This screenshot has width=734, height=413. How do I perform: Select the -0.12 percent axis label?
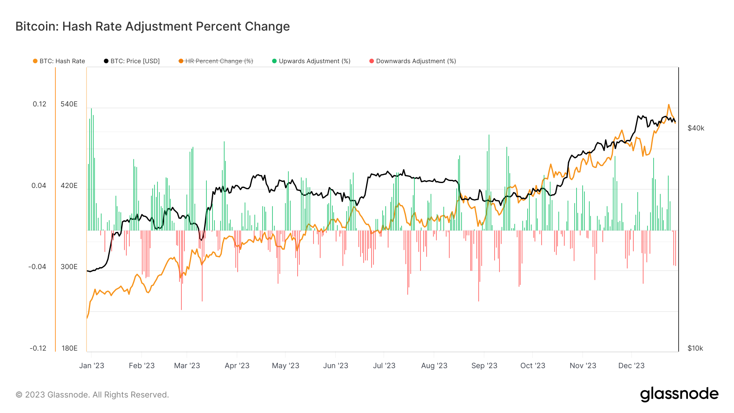click(38, 348)
